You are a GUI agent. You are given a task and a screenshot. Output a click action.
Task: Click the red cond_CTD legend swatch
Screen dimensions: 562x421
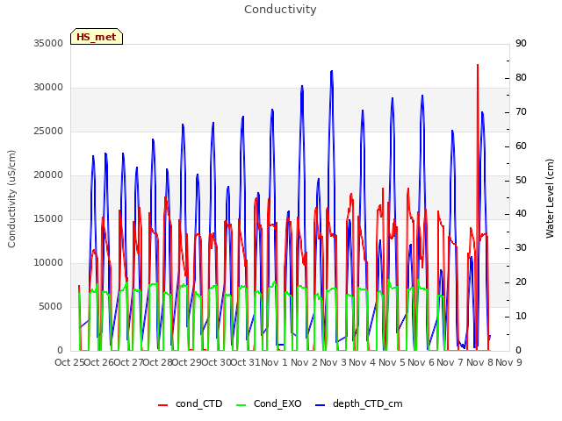point(162,405)
